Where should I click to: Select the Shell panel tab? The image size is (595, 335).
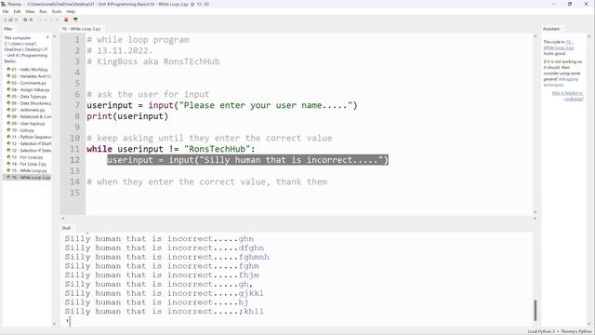66,228
